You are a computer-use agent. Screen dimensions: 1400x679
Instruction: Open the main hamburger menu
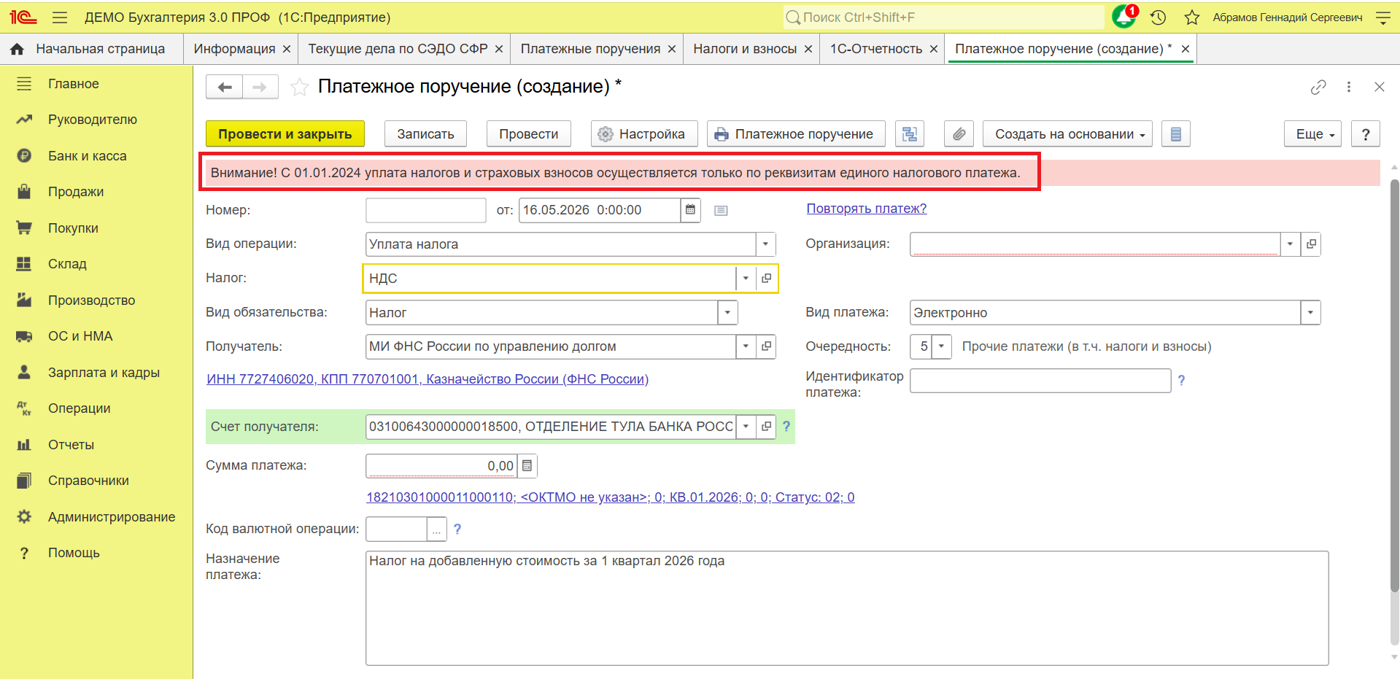(x=60, y=18)
